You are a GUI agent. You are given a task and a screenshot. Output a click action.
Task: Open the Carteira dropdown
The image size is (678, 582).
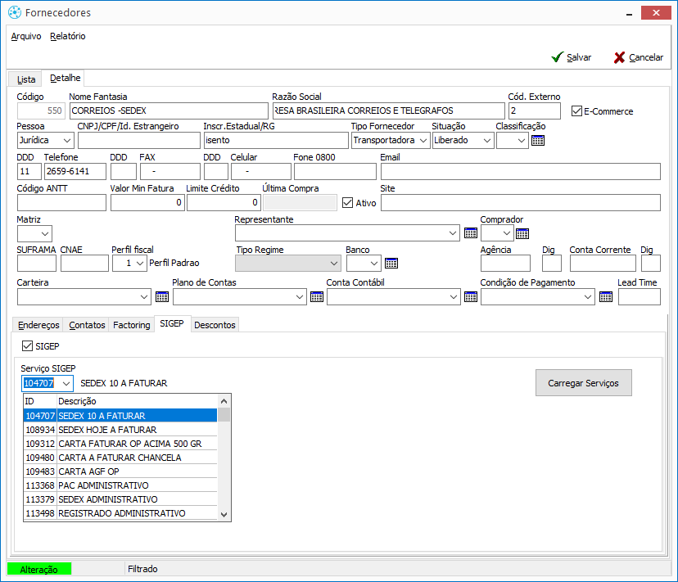click(x=144, y=297)
